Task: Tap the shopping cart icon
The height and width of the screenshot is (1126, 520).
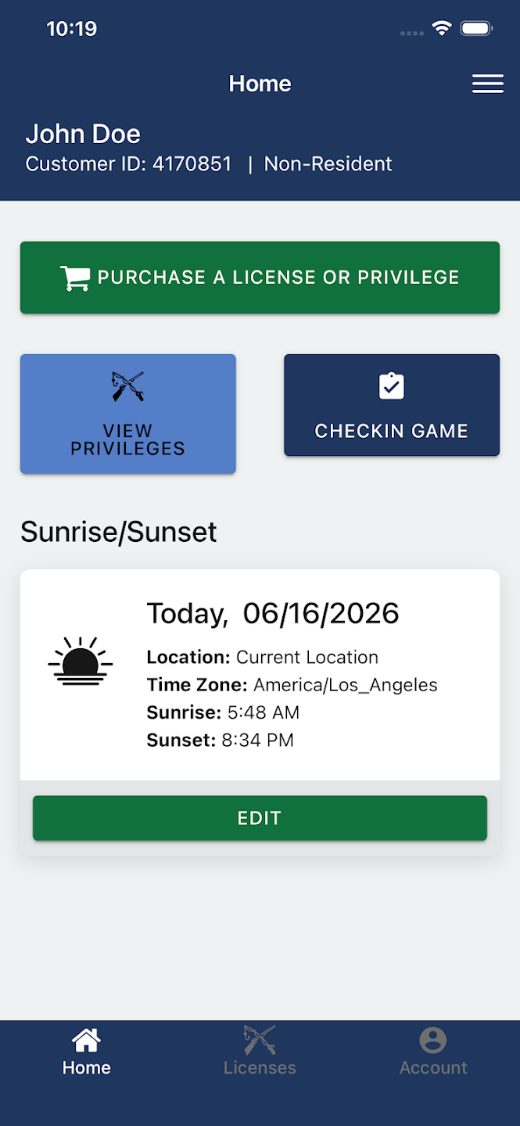Action: (75, 278)
